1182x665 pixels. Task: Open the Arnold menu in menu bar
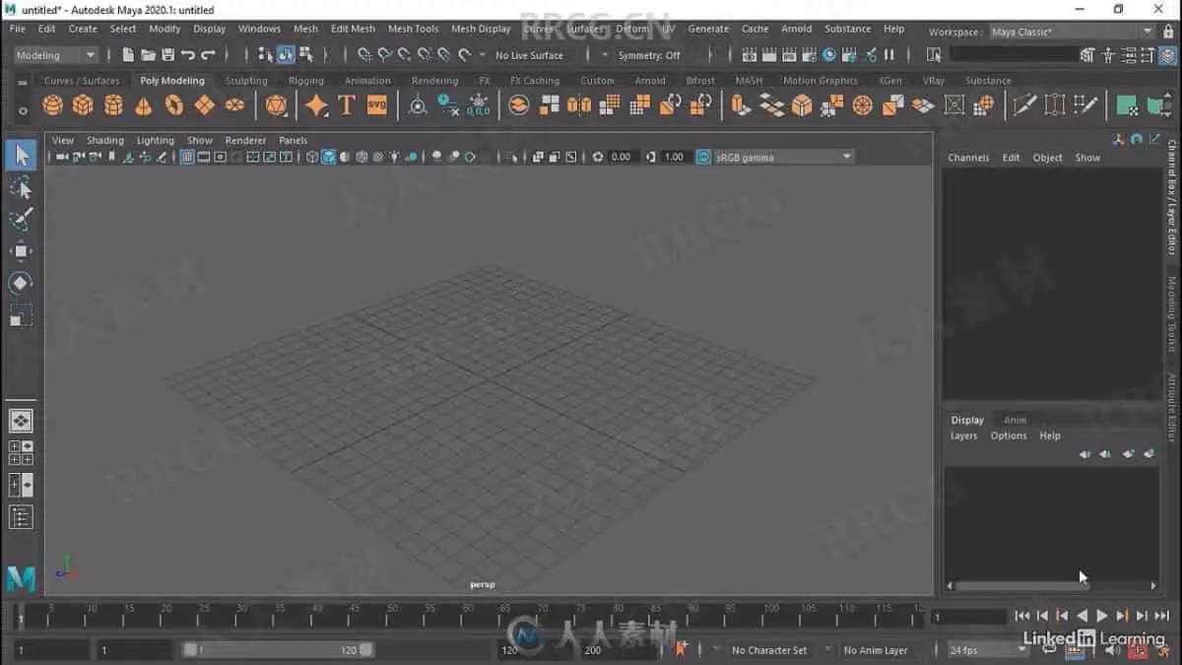[796, 29]
